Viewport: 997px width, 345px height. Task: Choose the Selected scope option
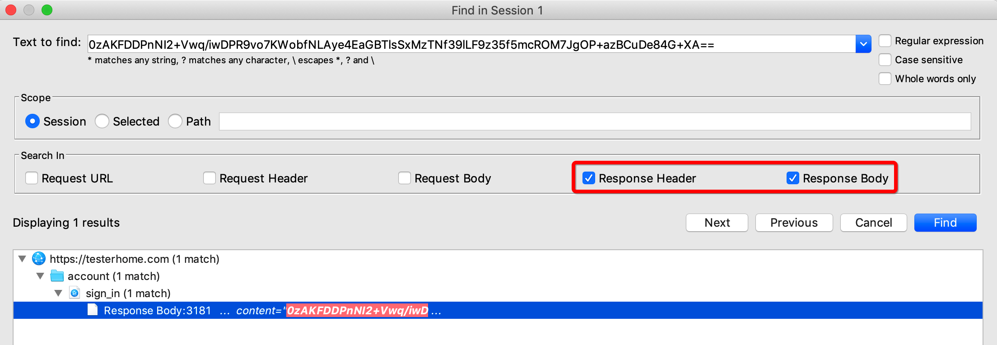[x=102, y=121]
